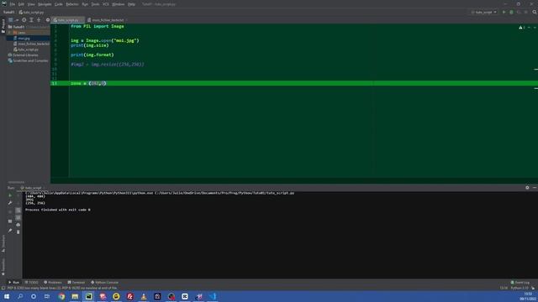538x302 pixels.
Task: Print the Run console output
Action: point(18,225)
